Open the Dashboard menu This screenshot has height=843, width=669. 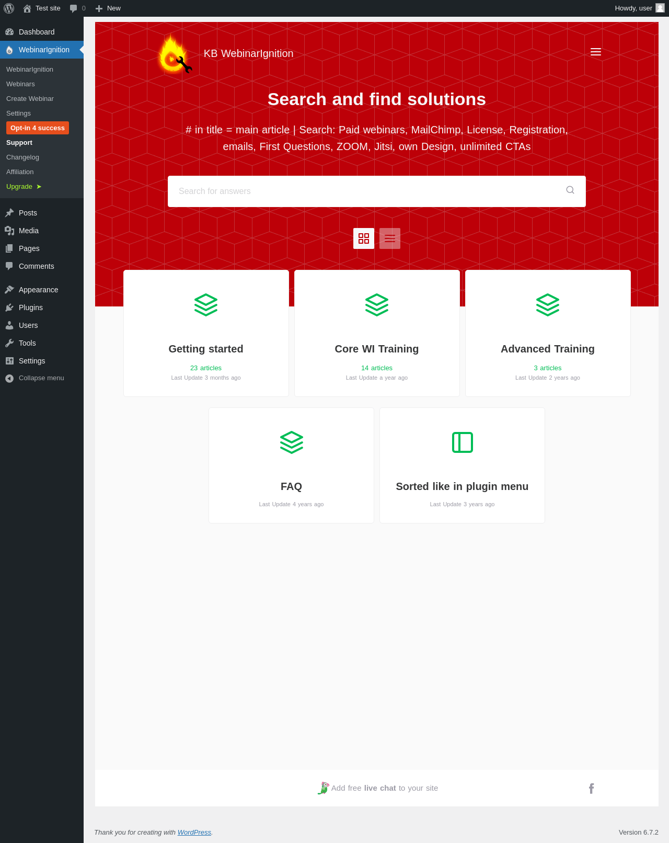[42, 32]
